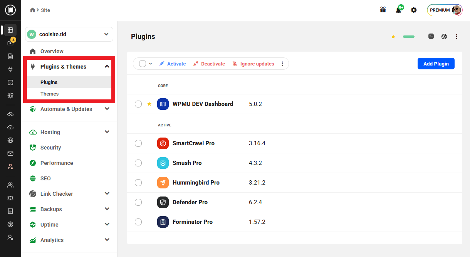Click the Site breadcrumb link
The width and height of the screenshot is (470, 257).
[45, 10]
